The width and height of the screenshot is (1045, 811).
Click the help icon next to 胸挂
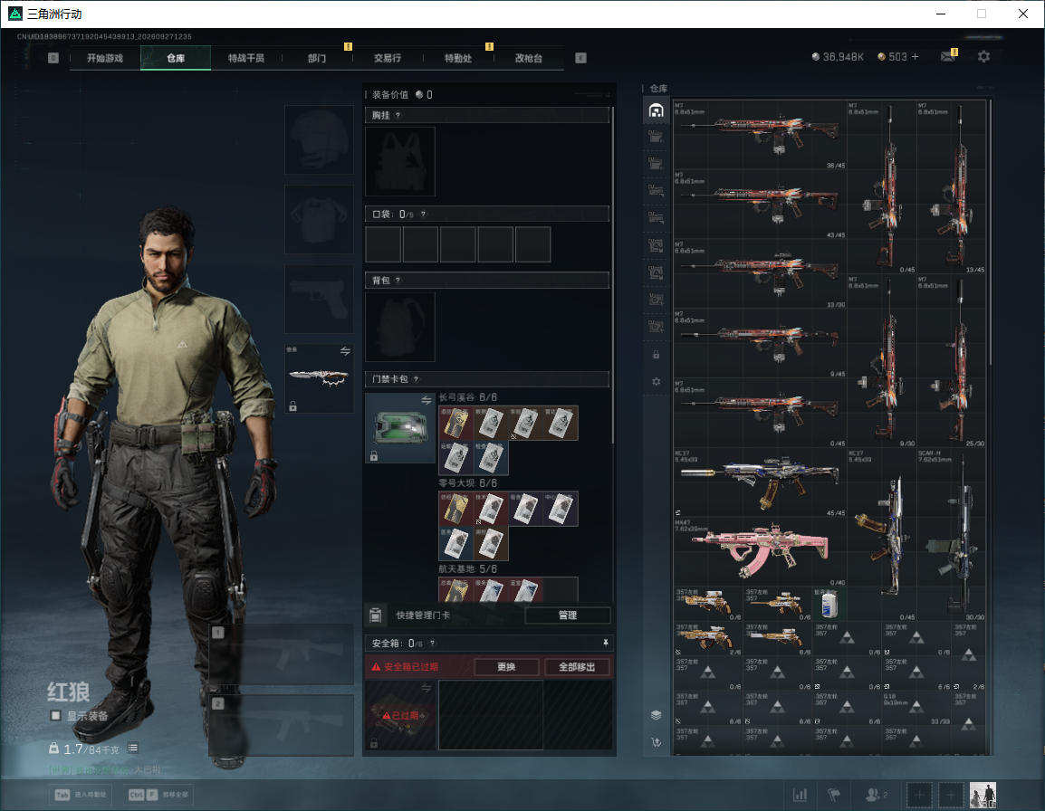(x=398, y=115)
